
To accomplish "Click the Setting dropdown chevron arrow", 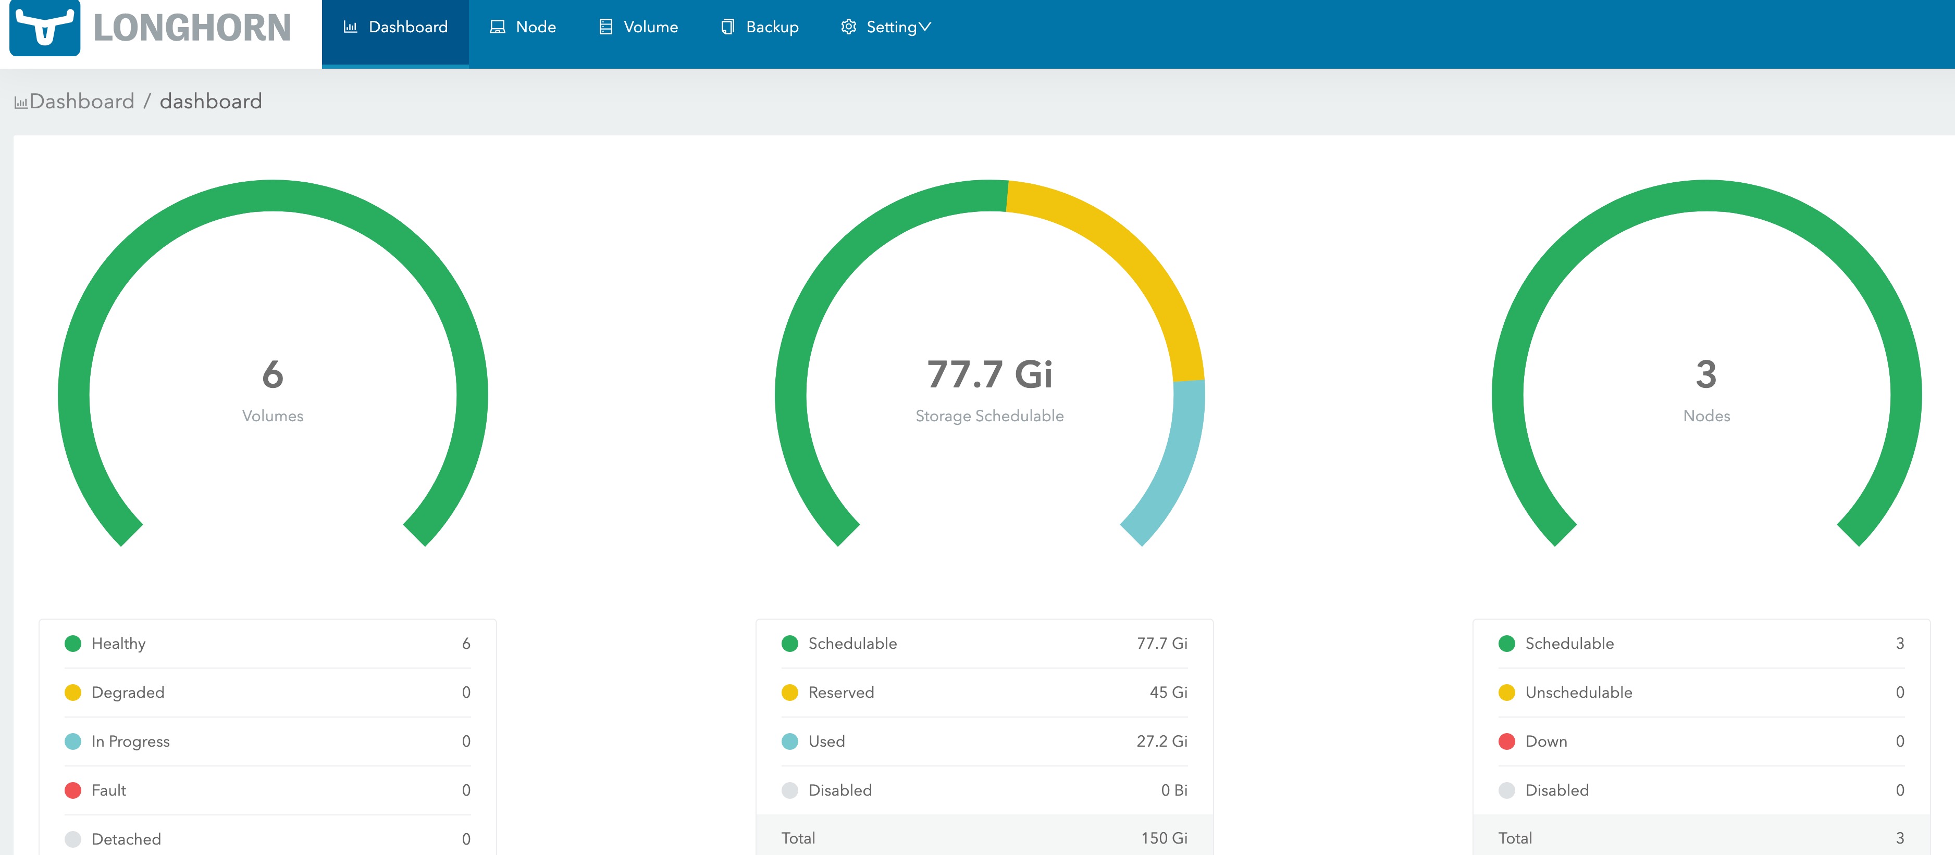I will tap(924, 27).
